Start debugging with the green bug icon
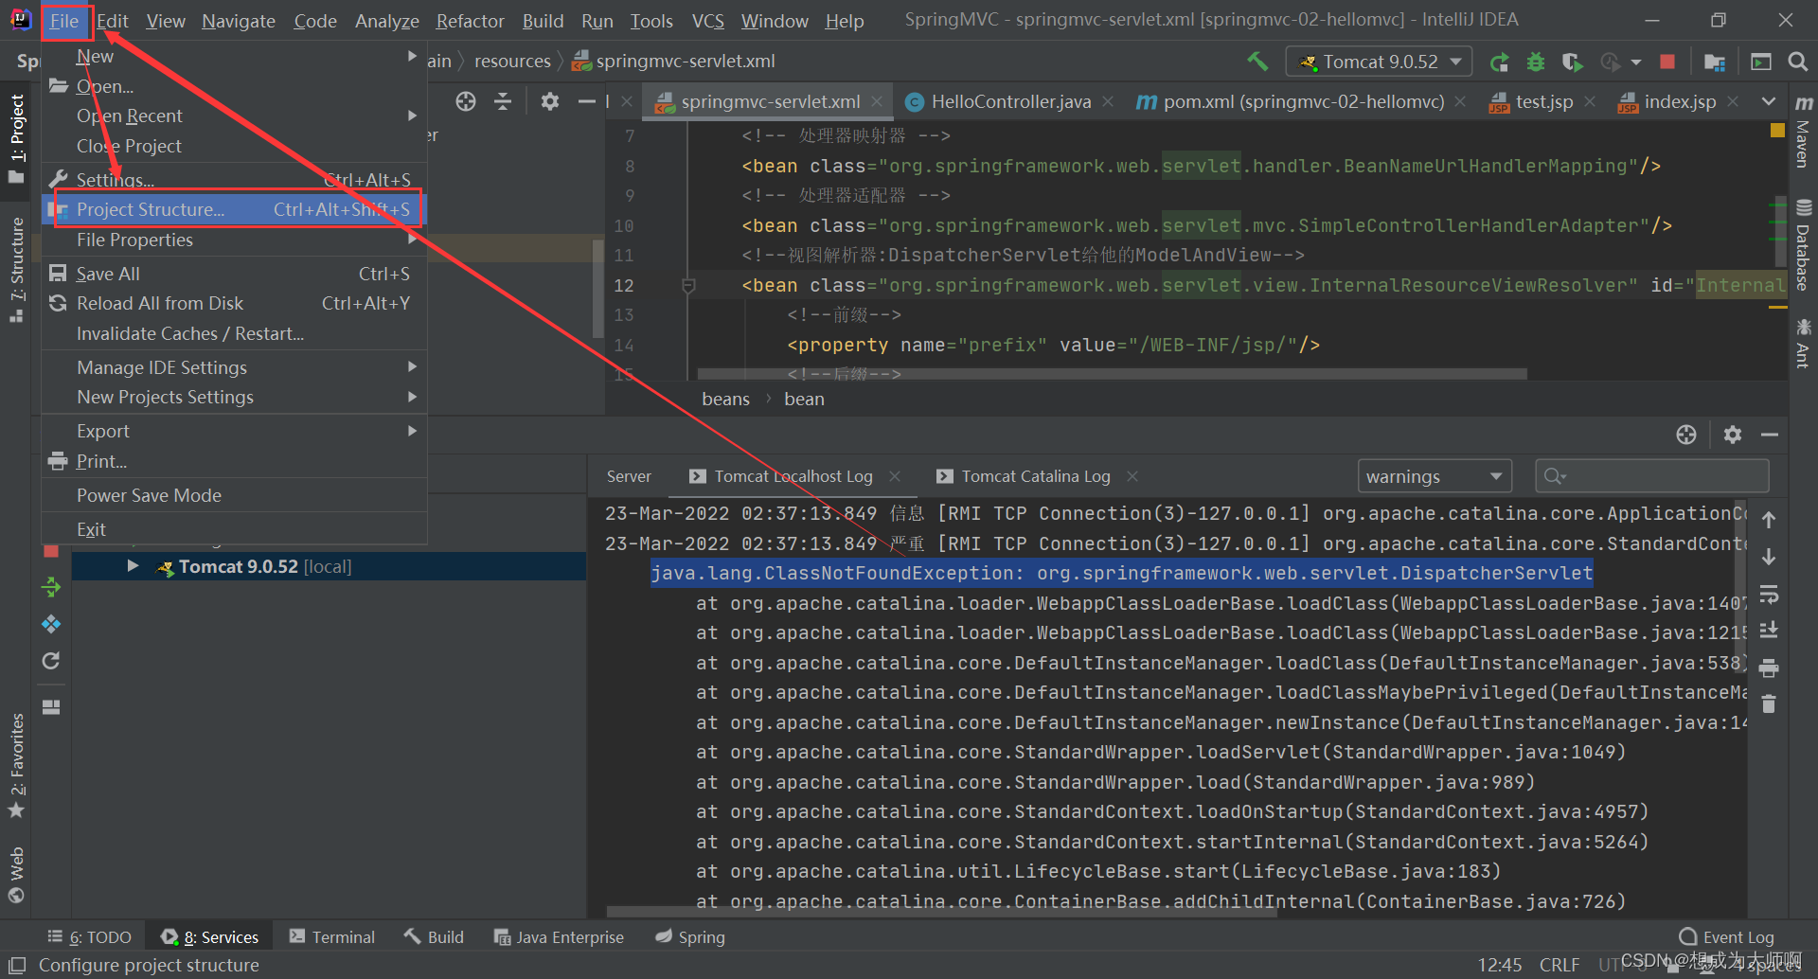This screenshot has height=979, width=1818. coord(1536,62)
